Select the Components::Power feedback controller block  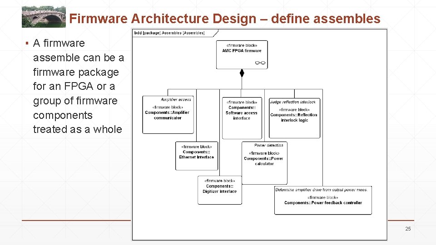coord(323,200)
